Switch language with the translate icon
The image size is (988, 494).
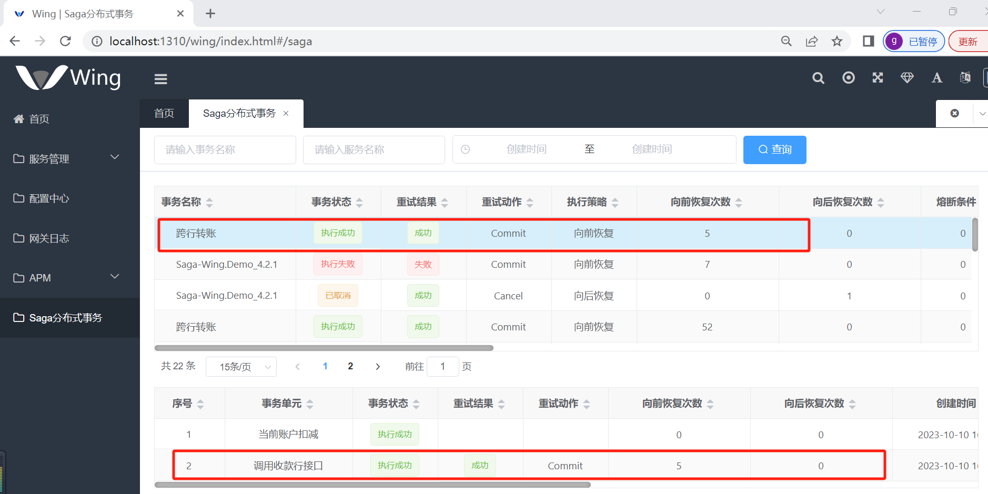point(965,78)
